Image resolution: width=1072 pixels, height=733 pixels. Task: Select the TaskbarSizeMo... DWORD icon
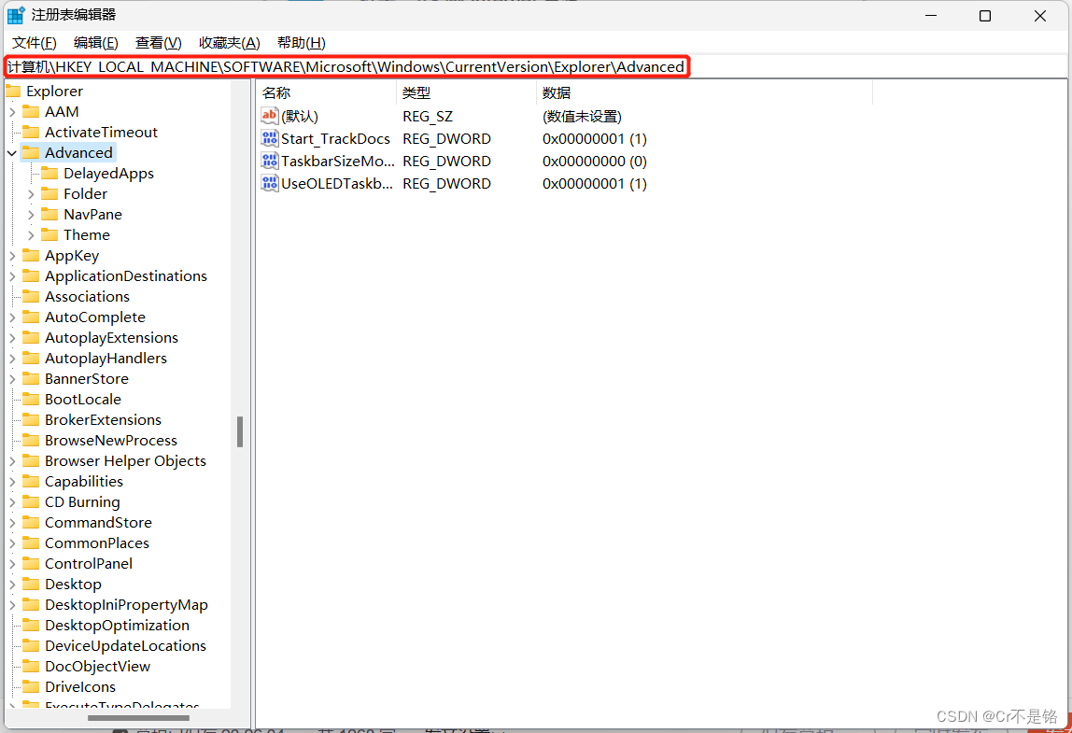coord(269,162)
